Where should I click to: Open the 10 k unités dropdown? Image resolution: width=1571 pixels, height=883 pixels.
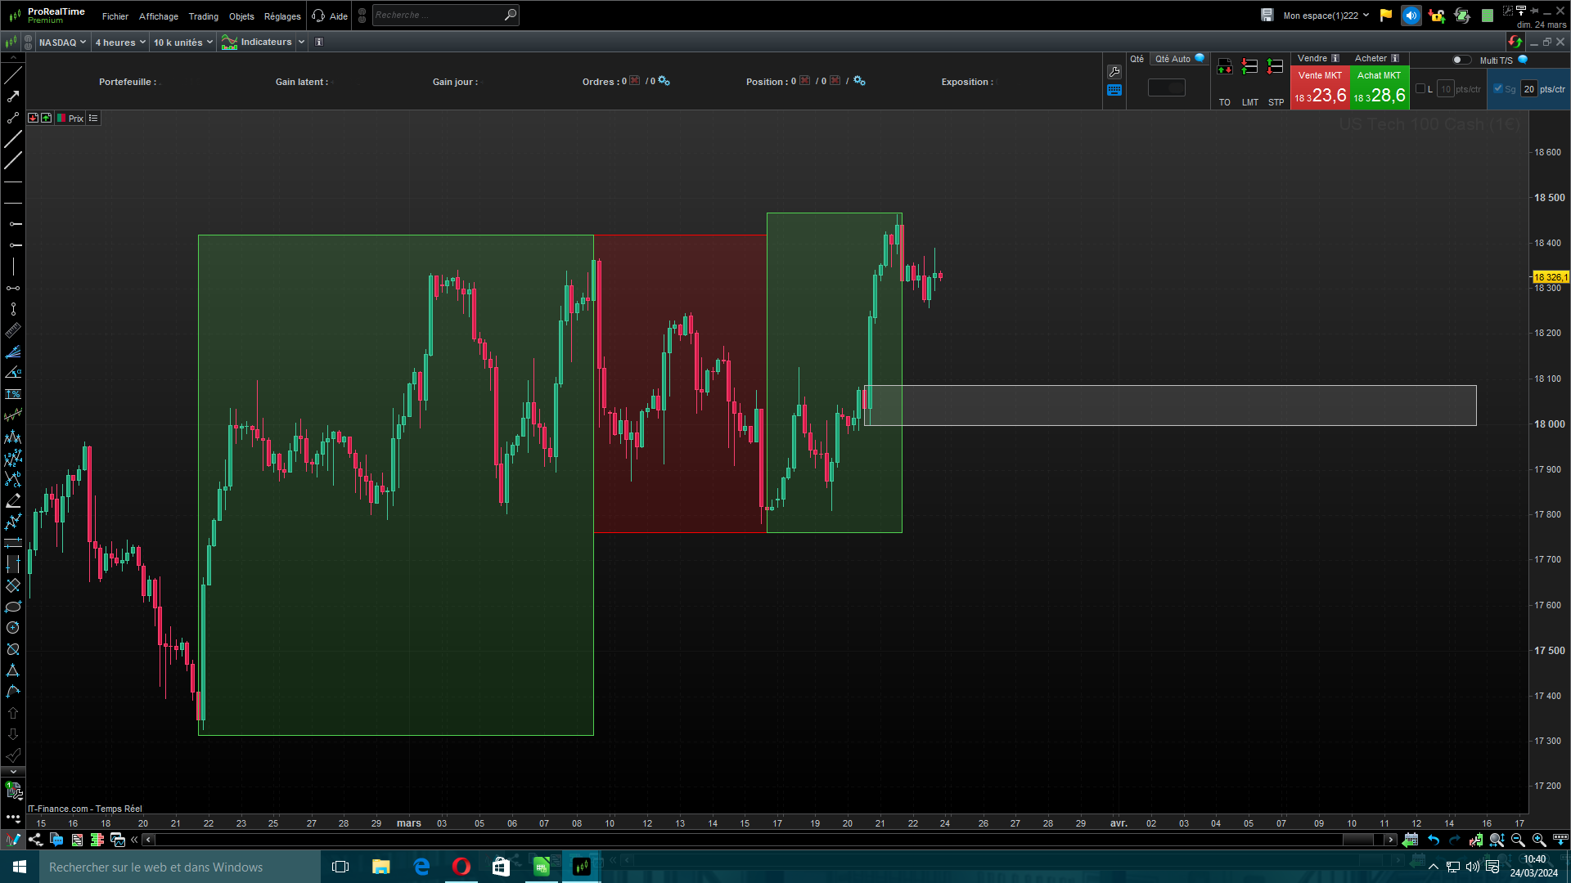click(x=182, y=43)
